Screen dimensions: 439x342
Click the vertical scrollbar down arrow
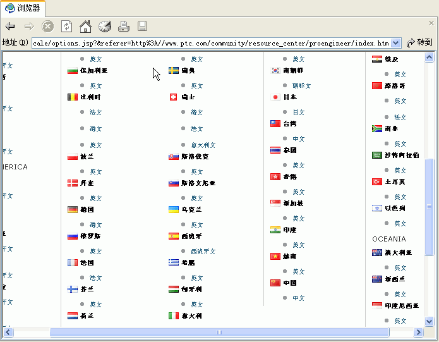pyautogui.click(x=429, y=321)
